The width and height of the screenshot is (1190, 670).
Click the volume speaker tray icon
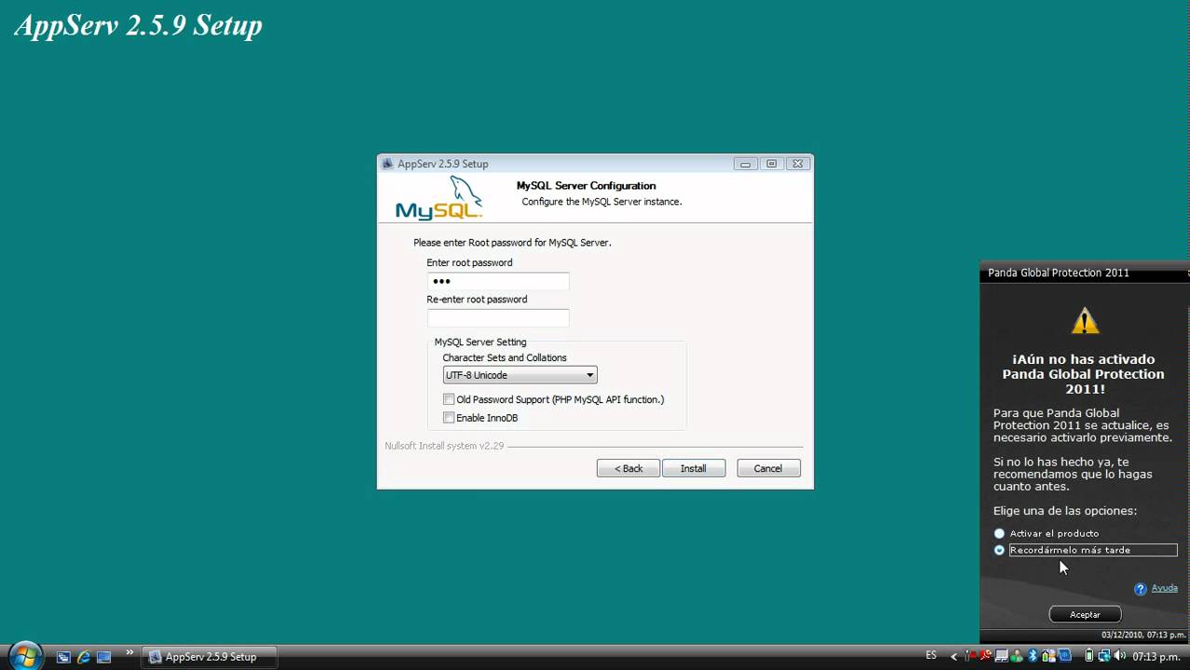1119,656
